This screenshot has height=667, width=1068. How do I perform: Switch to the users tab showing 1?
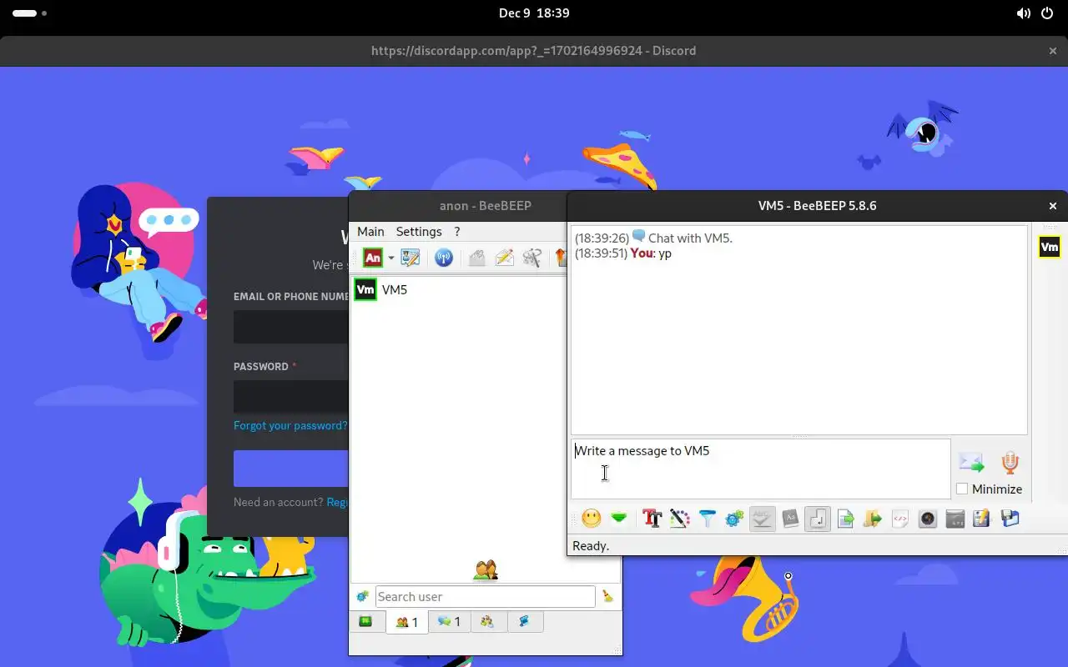407,622
